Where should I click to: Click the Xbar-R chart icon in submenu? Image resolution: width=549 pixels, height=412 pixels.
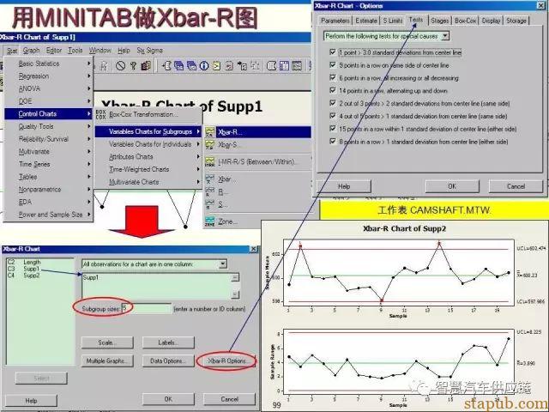point(209,132)
